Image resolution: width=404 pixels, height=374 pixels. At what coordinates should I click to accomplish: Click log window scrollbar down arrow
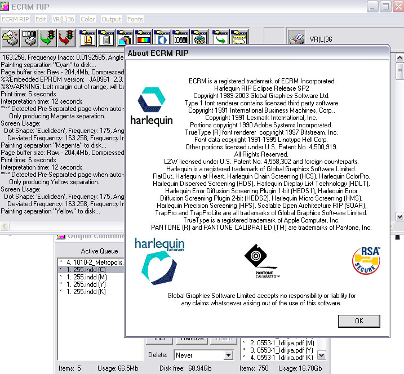coord(399,217)
